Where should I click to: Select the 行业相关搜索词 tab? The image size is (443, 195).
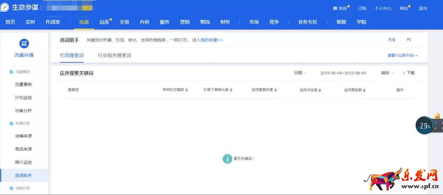click(x=114, y=55)
